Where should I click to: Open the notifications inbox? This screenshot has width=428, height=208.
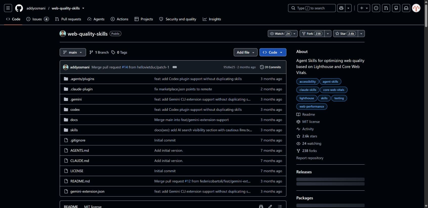coord(406,8)
